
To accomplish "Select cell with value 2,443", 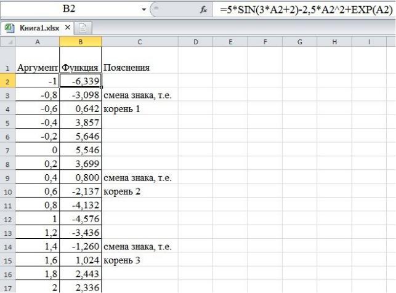I will pyautogui.click(x=81, y=273).
